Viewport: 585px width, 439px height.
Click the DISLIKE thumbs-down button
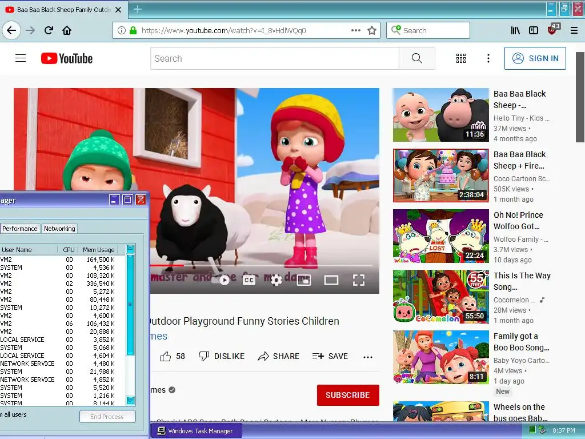(x=221, y=357)
